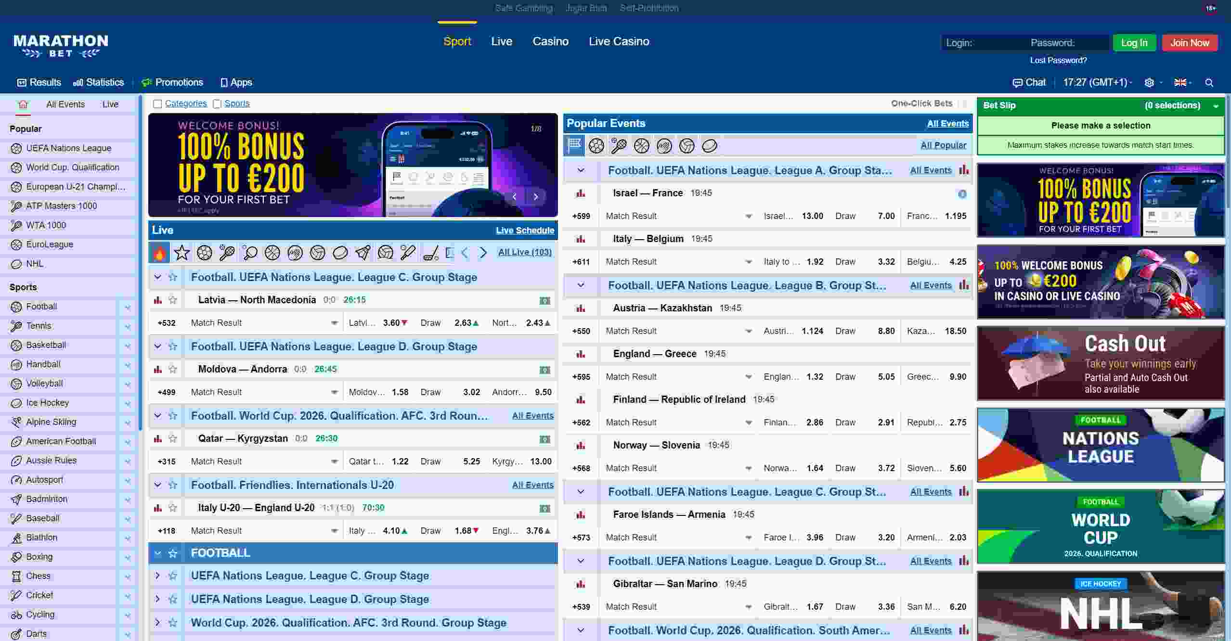This screenshot has width=1231, height=641.
Task: Collapse Popular Nations League A section
Action: pyautogui.click(x=581, y=170)
